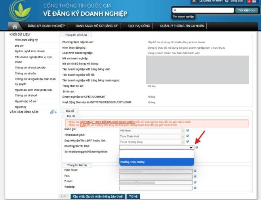The image size is (261, 200).
Task: Click the Vietnamese flag language icon
Action: point(249,2)
